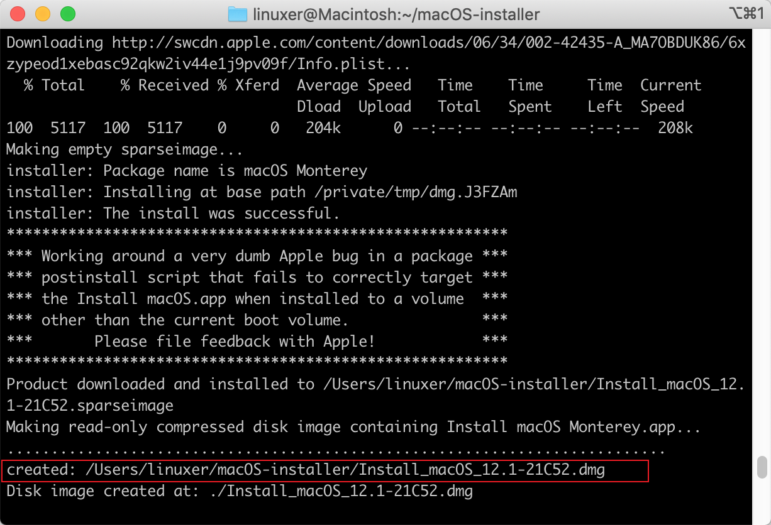
Task: Click 'The install was successful.' message
Action: [221, 214]
